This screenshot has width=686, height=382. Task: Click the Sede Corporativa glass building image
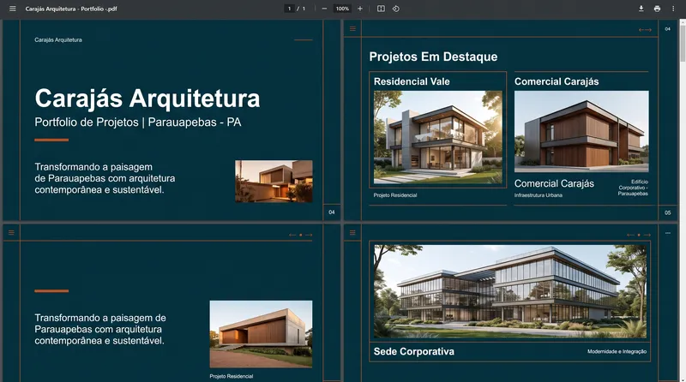(509, 291)
